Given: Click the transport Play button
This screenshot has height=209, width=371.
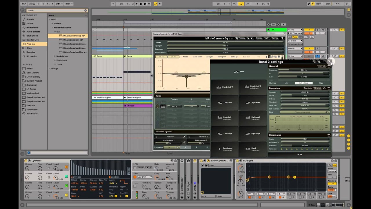Looking at the screenshot, I should pyautogui.click(x=137, y=4).
